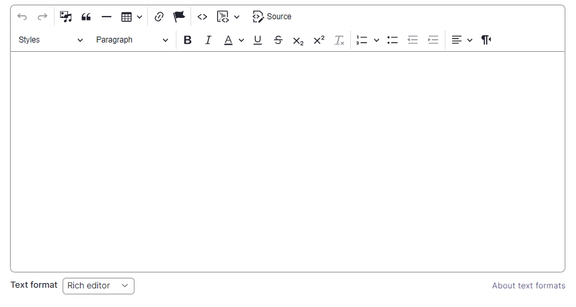Screen dimensions: 576x307
Task: Click the inline code icon
Action: 202,17
